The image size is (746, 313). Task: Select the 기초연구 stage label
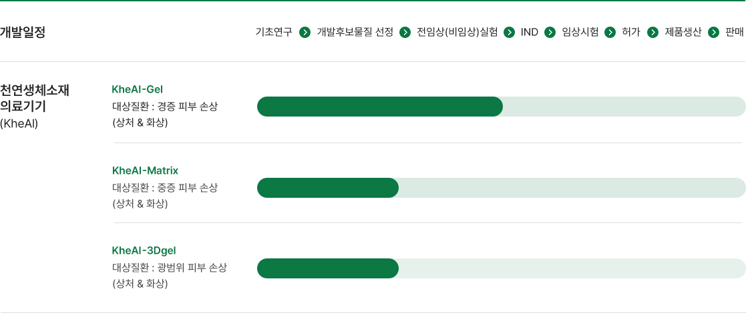[274, 32]
